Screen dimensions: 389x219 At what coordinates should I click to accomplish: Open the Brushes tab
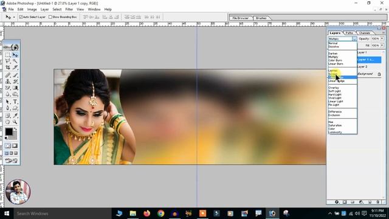coord(261,18)
